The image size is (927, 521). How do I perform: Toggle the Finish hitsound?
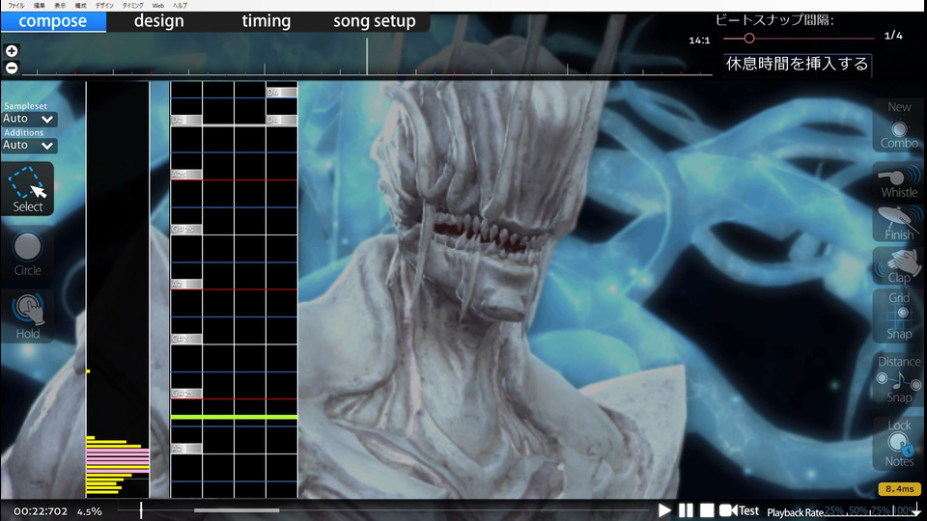click(x=899, y=223)
